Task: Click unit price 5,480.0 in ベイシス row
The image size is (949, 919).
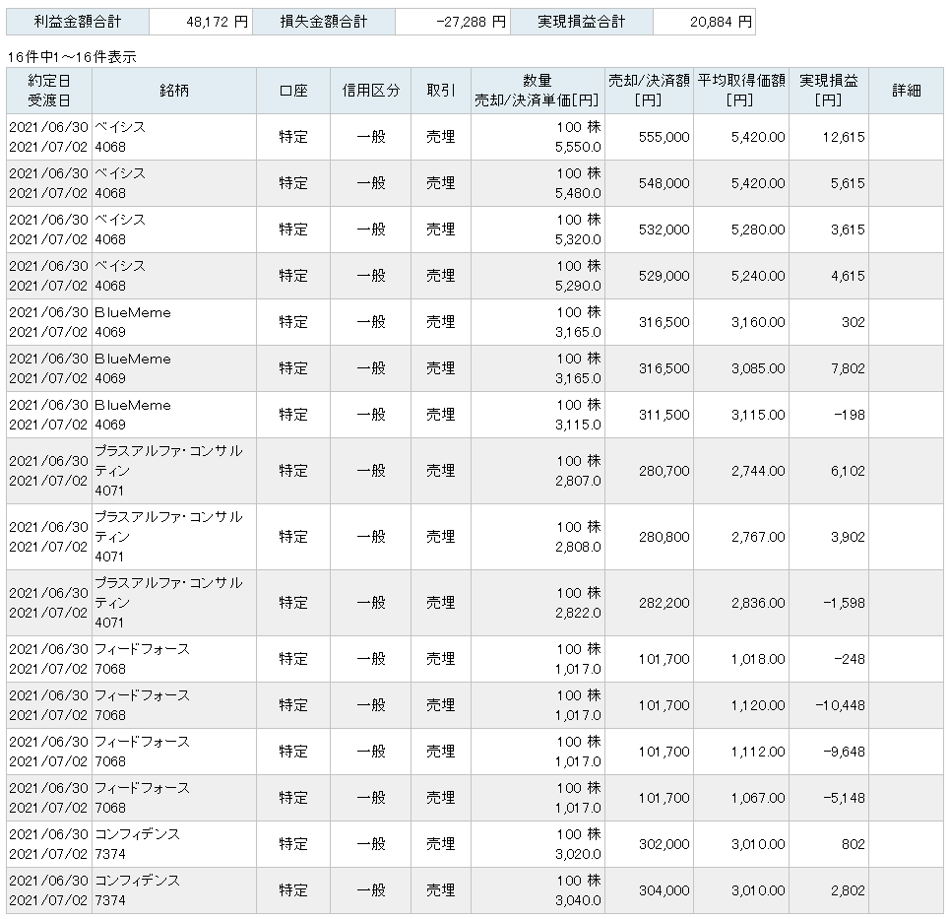Action: [578, 193]
